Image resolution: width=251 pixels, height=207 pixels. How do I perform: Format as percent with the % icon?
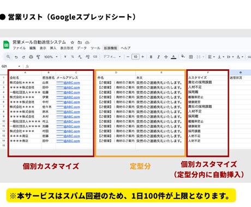pyautogui.click(x=73, y=57)
